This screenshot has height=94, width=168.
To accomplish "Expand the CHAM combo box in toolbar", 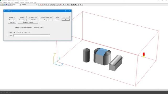I will click(x=20, y=5).
